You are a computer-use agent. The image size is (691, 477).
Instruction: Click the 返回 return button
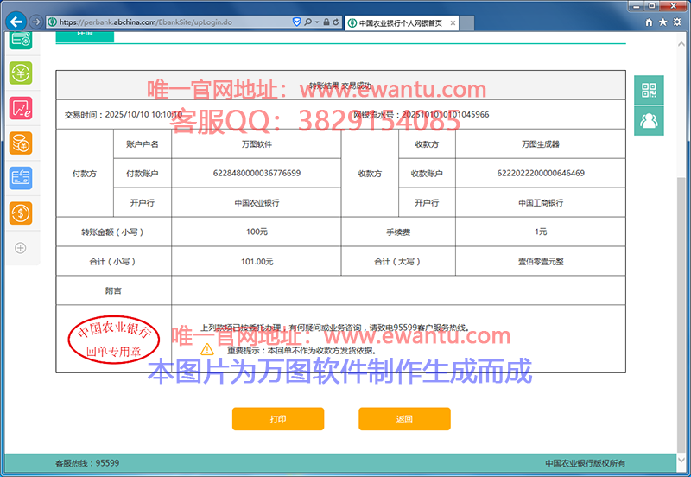404,419
